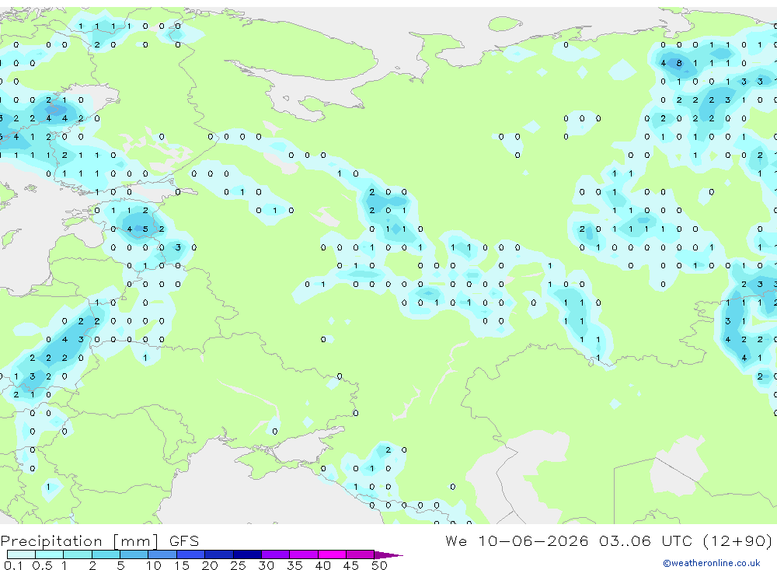Select the "30" legend scale label
The height and width of the screenshot is (570, 777).
(x=267, y=565)
